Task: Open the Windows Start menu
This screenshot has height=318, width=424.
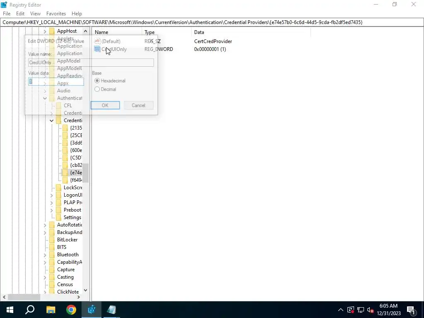Action: point(10,310)
